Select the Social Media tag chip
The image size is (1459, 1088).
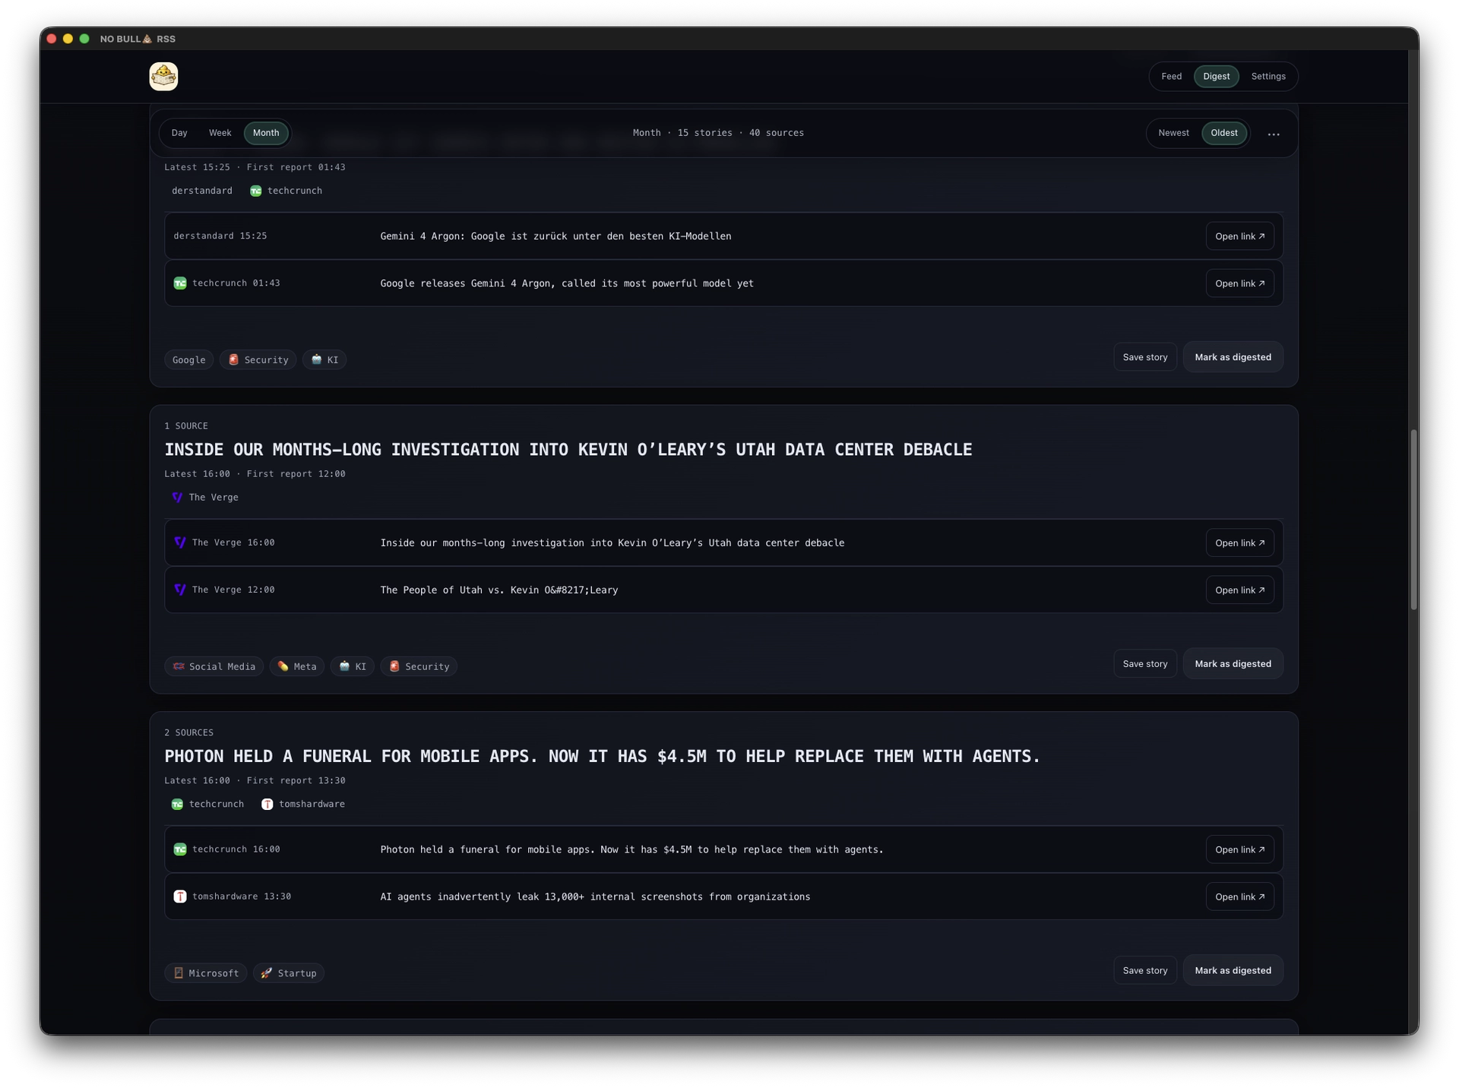[x=214, y=666]
